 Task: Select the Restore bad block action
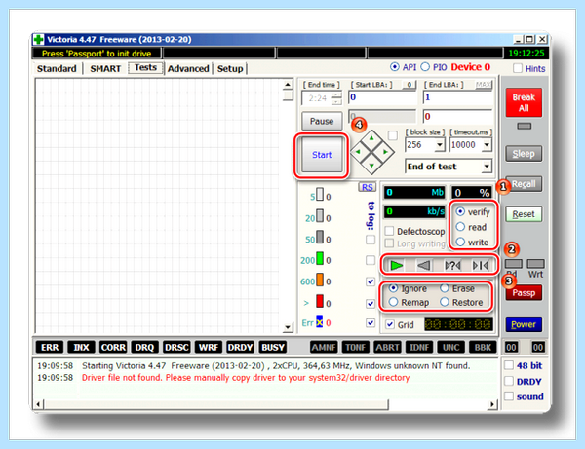pos(461,302)
